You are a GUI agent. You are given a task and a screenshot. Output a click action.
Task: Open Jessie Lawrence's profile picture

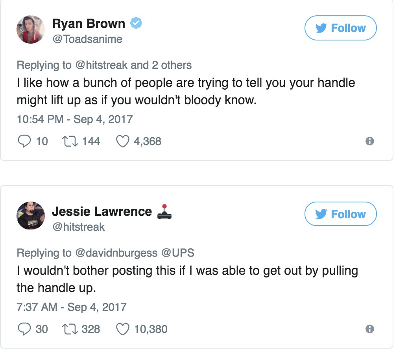point(30,216)
